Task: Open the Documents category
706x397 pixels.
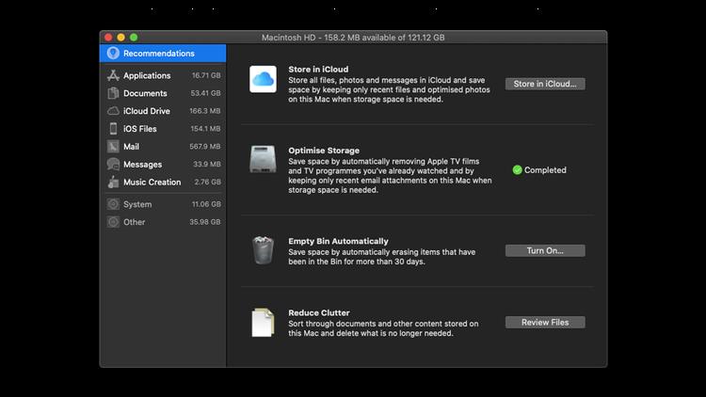Action: [x=145, y=93]
